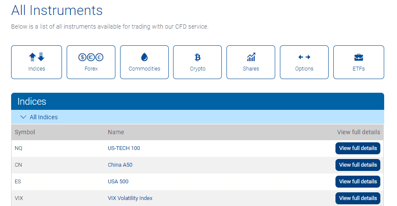Image resolution: width=397 pixels, height=206 pixels.
Task: Open the US-TECH 100 name link
Action: (124, 148)
